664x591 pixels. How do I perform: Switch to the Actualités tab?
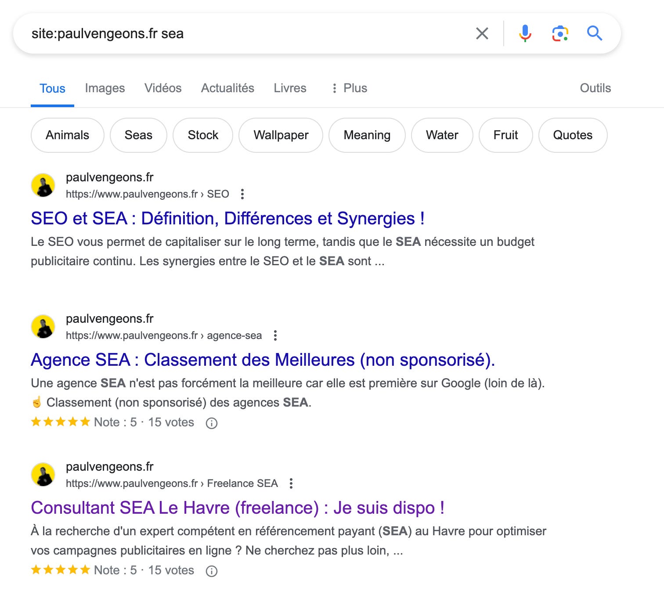coord(227,88)
